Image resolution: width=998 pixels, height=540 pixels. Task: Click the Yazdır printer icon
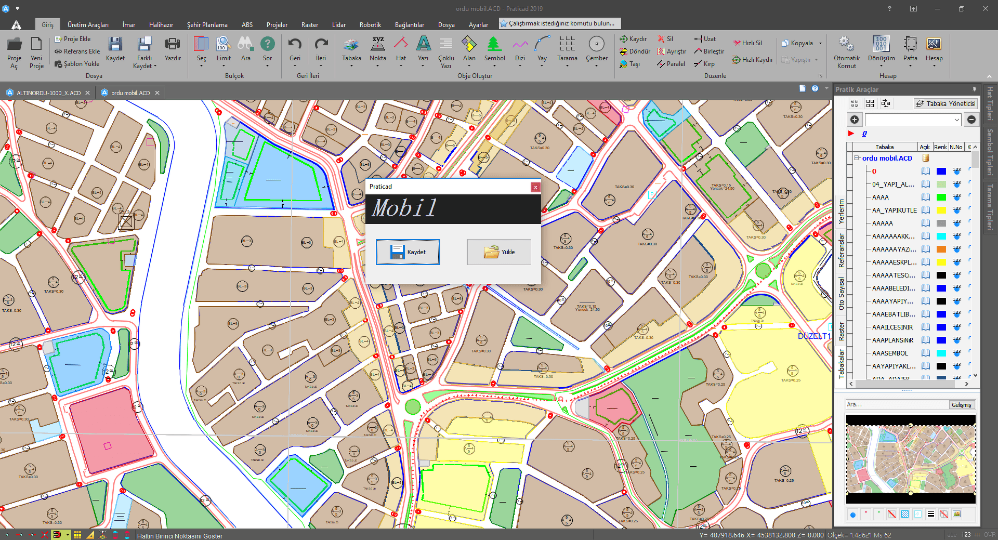click(173, 44)
